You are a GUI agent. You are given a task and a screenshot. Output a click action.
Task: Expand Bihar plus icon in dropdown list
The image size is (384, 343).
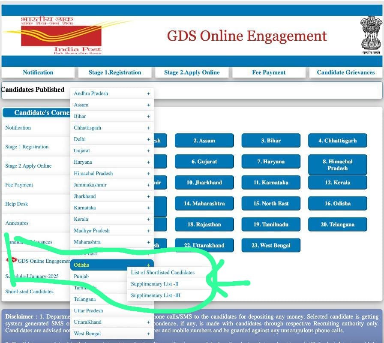148,116
